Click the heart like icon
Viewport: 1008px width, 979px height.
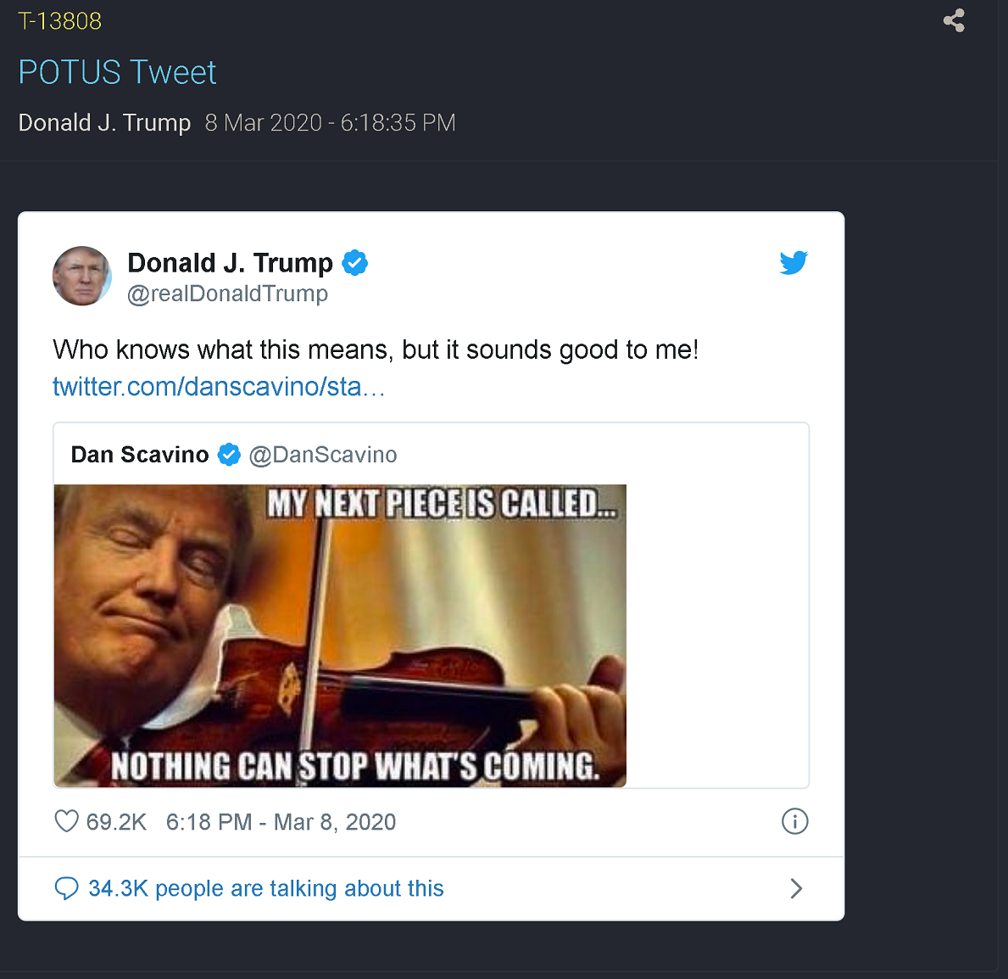66,821
